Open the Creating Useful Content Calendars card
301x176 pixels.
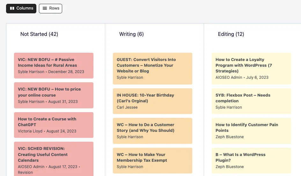[x=54, y=159]
